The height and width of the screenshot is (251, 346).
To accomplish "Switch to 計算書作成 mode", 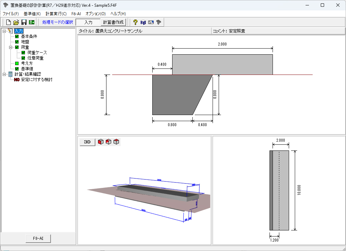I will tap(114, 22).
